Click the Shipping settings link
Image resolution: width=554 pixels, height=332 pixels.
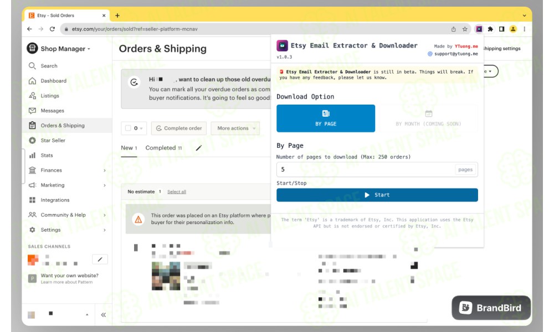click(502, 49)
